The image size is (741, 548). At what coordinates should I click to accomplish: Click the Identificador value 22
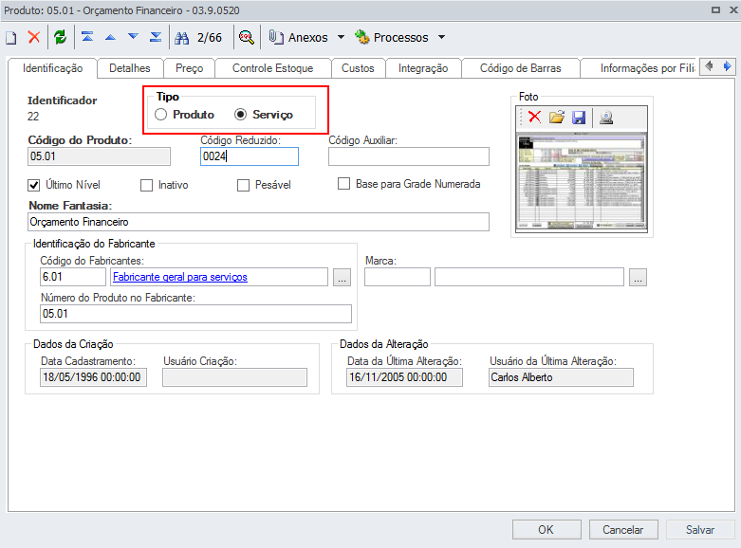tap(33, 117)
